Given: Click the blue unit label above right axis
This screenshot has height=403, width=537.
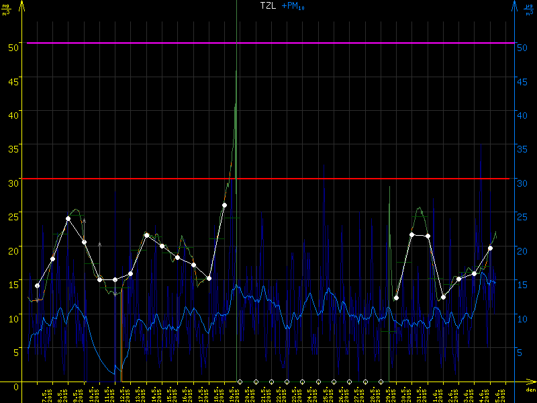Looking at the screenshot, I should (x=530, y=9).
